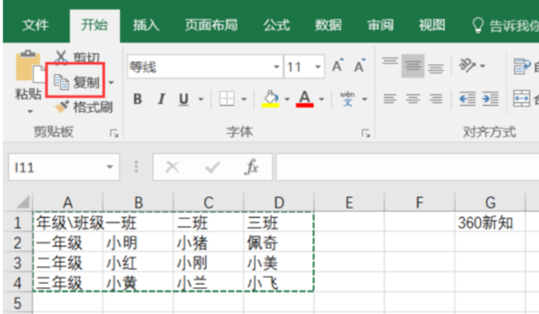Apply red font color
The image size is (539, 314).
click(304, 99)
